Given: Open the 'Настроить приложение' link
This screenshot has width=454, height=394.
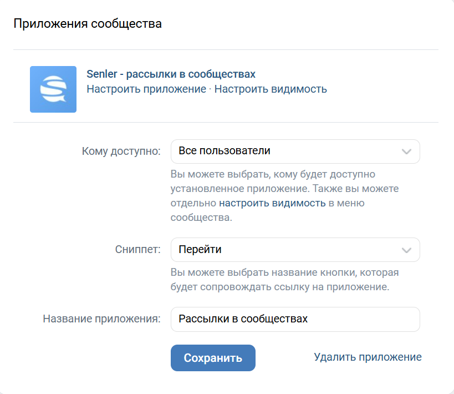Looking at the screenshot, I should tap(146, 89).
